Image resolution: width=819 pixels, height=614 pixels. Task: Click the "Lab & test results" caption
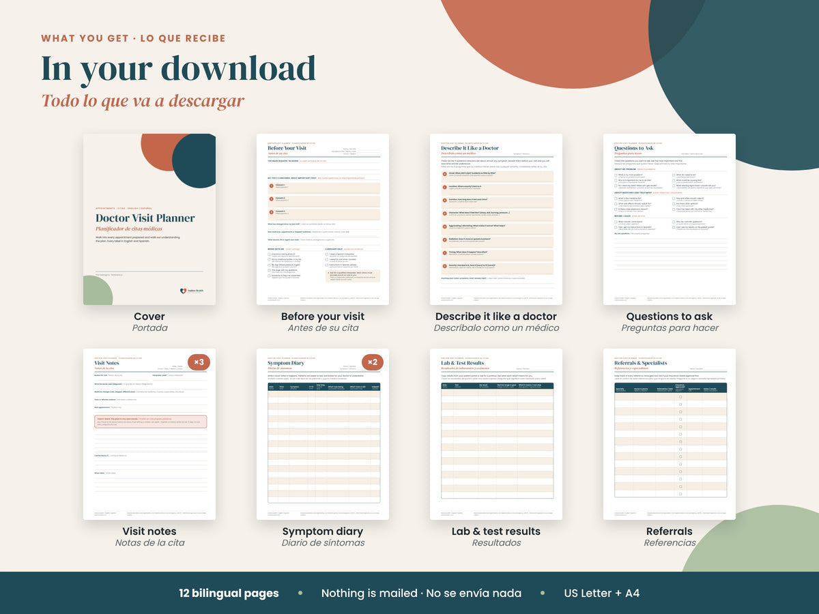(x=496, y=531)
